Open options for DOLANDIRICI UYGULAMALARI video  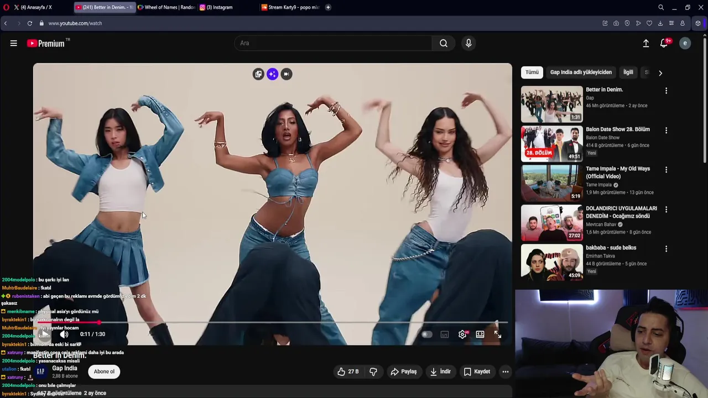click(666, 210)
